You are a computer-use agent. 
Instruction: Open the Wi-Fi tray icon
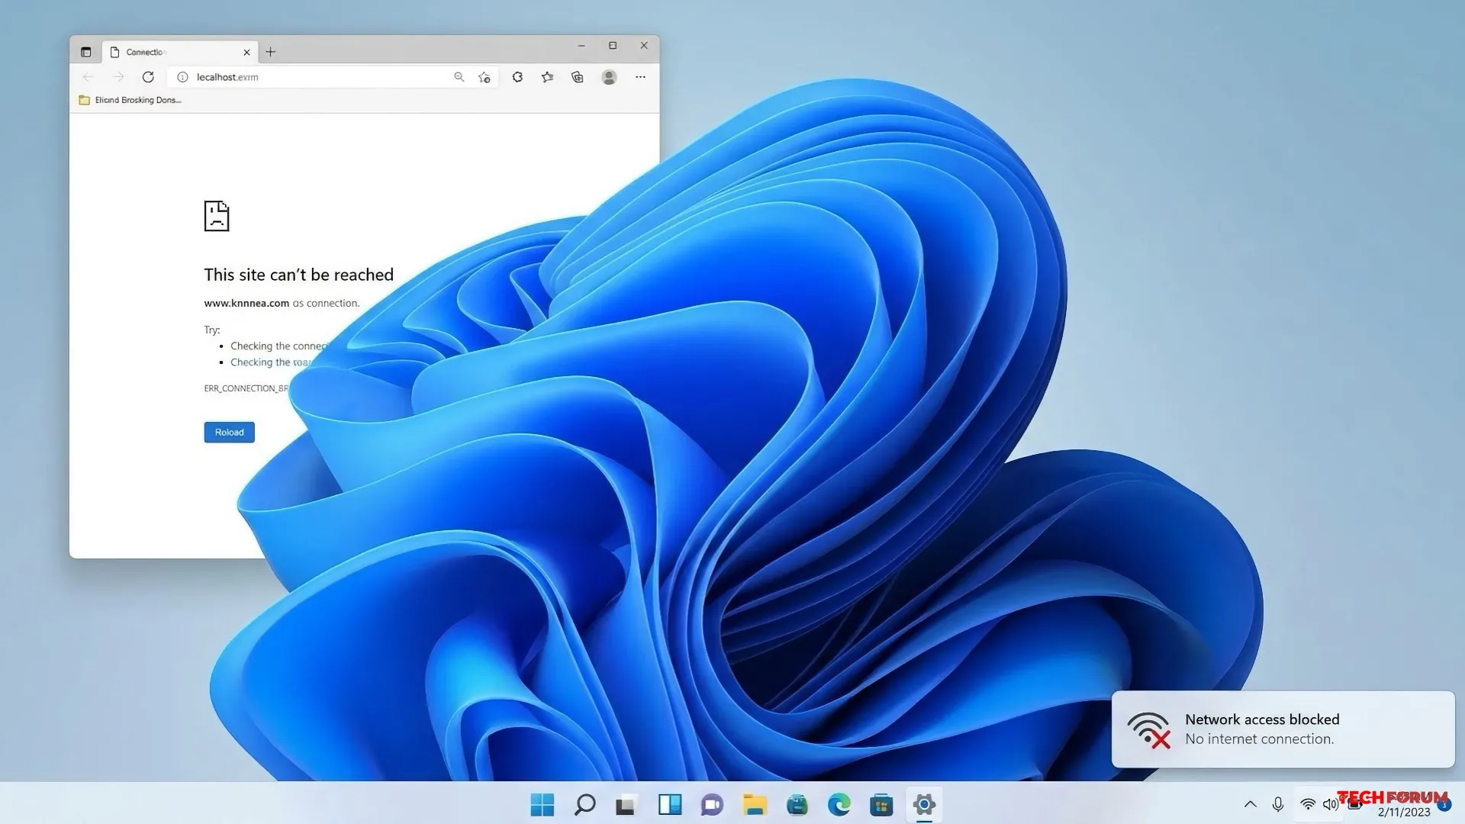[x=1308, y=804]
